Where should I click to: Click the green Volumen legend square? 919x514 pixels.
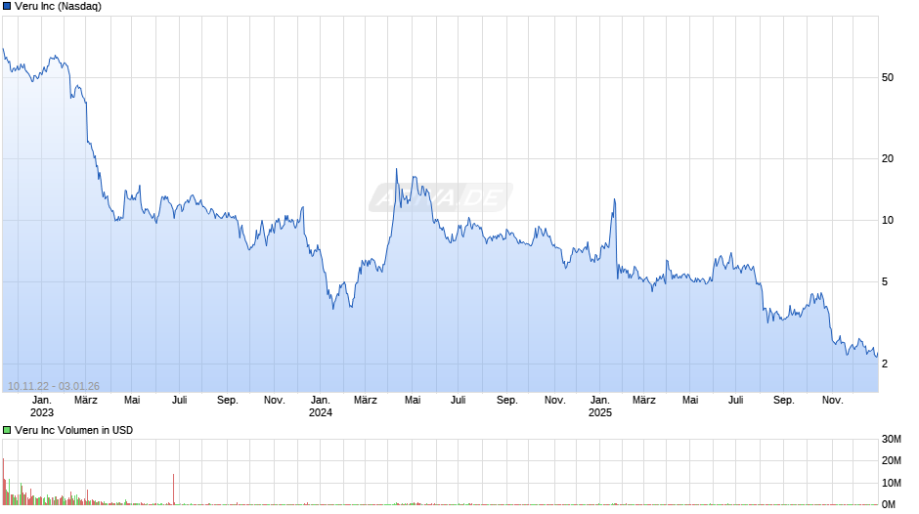pos(7,430)
